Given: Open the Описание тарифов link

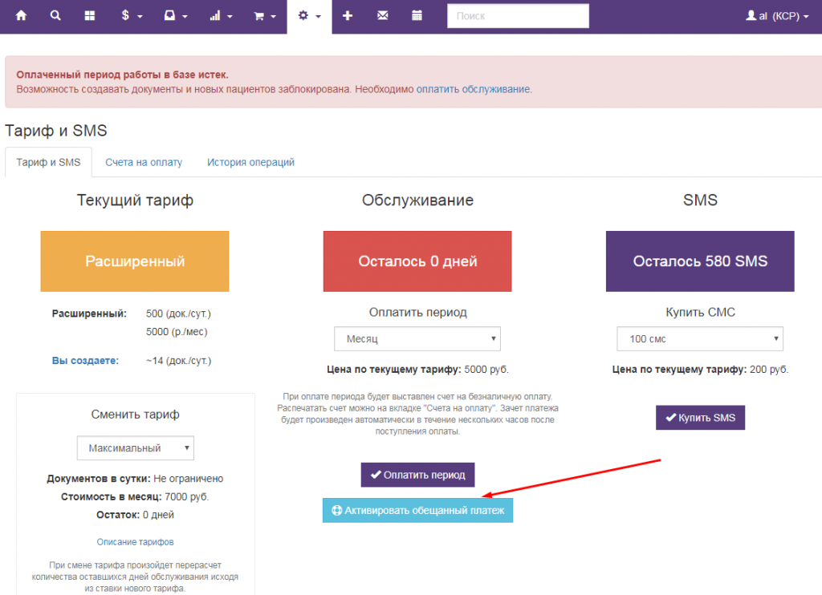Looking at the screenshot, I should tap(135, 542).
